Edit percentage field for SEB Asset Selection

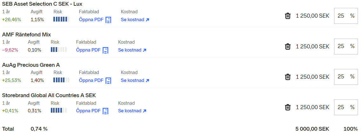(x=342, y=16)
